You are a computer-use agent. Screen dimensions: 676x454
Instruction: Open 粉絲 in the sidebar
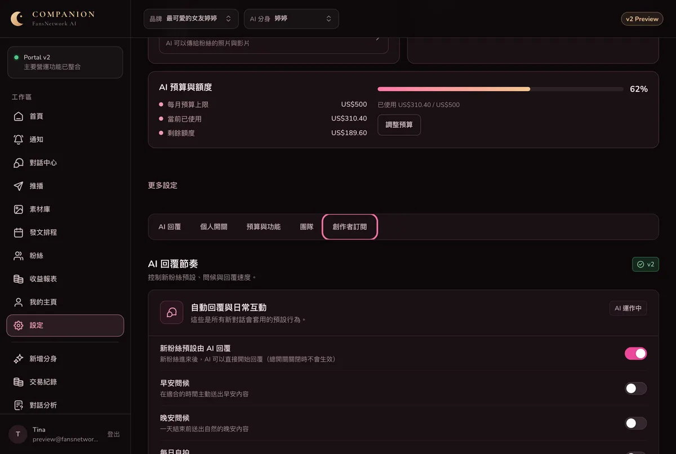[x=65, y=256]
